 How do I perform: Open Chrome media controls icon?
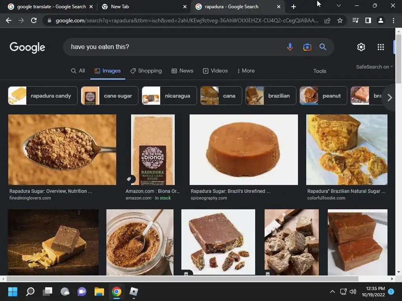(x=356, y=20)
